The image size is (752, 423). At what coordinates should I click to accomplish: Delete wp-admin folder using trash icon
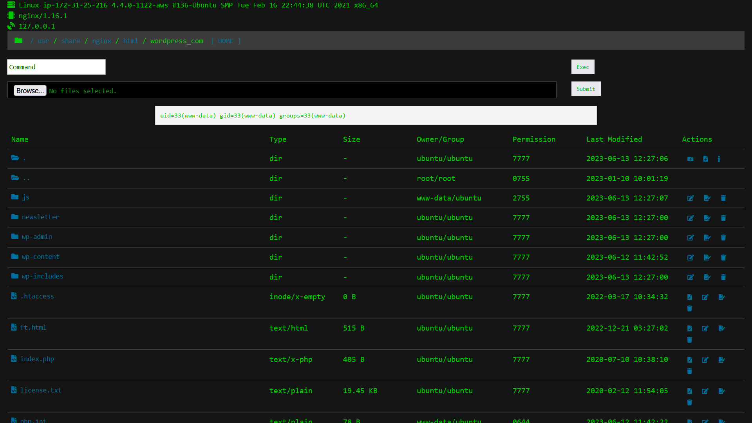pyautogui.click(x=723, y=238)
